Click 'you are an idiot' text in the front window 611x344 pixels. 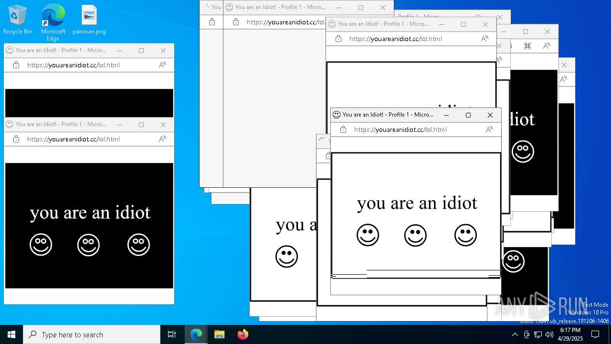pyautogui.click(x=417, y=203)
